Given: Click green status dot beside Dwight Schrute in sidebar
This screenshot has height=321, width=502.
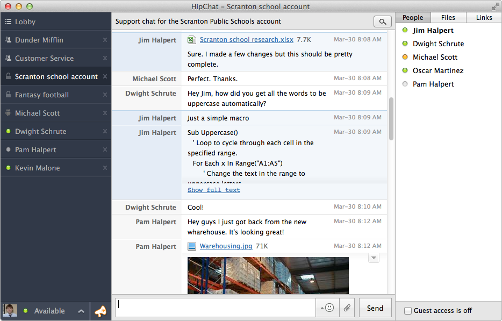Looking at the screenshot, I should click(x=8, y=131).
